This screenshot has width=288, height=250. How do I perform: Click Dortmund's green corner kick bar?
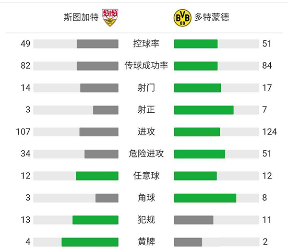click(x=205, y=198)
